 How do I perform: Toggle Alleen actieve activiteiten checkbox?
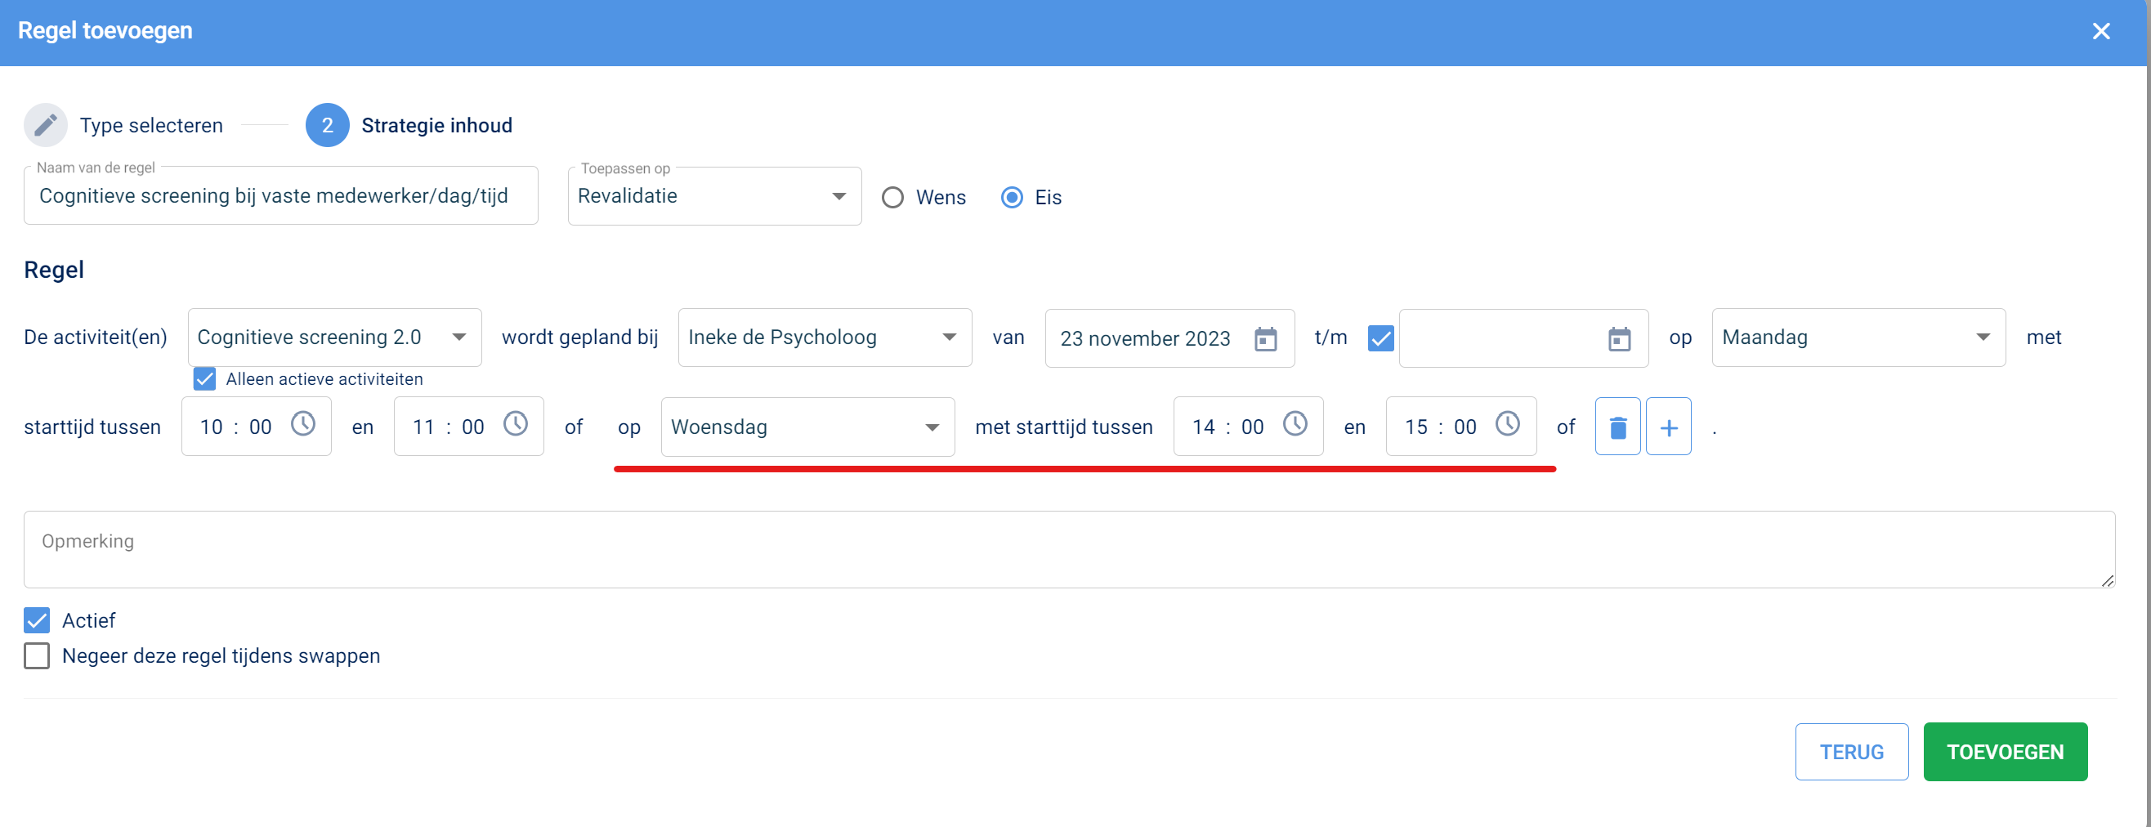point(204,379)
